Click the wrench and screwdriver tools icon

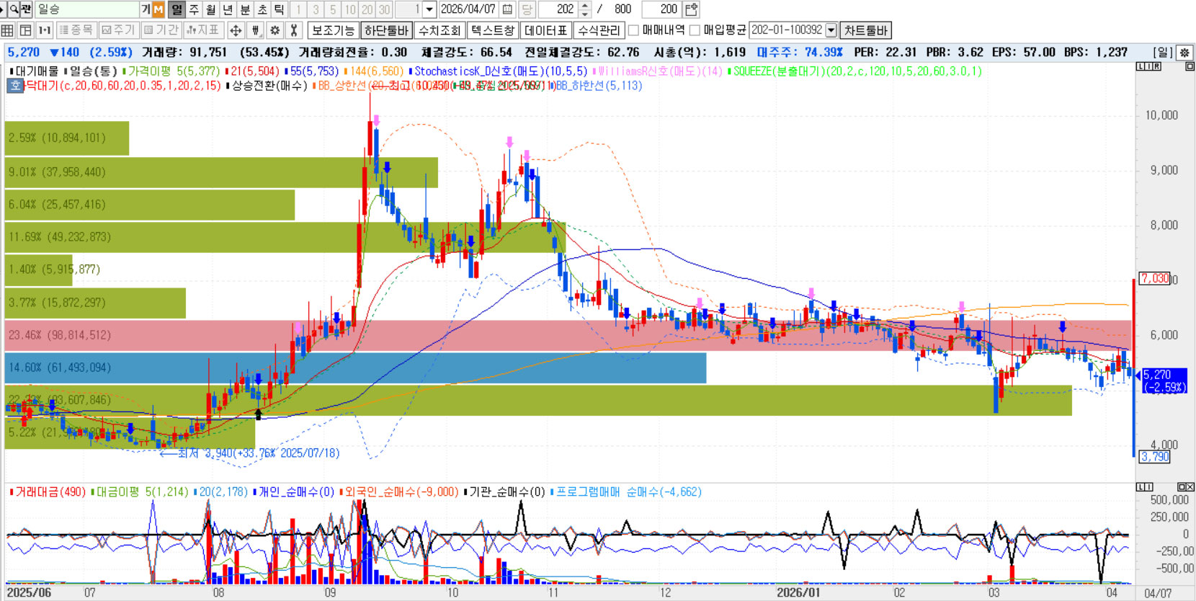click(x=293, y=30)
